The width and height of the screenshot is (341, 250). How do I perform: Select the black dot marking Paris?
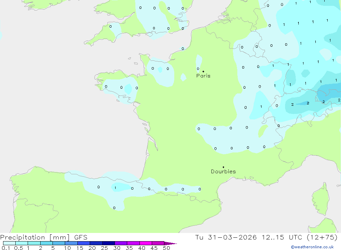203,71
